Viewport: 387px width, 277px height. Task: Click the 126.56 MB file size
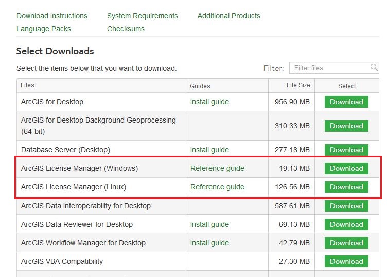tap(292, 187)
